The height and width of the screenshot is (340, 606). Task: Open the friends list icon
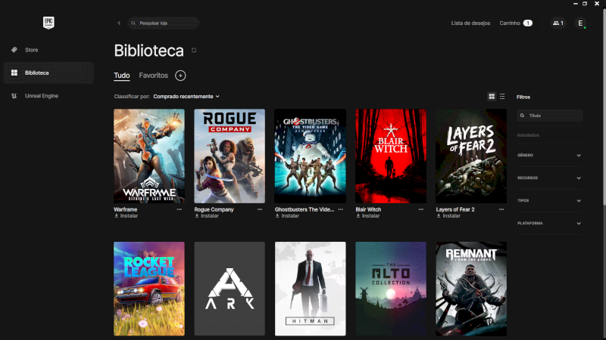tap(558, 23)
